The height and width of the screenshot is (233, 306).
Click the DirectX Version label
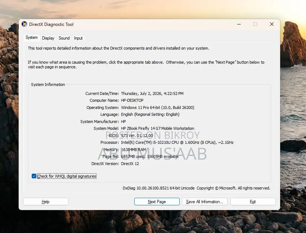pos(105,164)
